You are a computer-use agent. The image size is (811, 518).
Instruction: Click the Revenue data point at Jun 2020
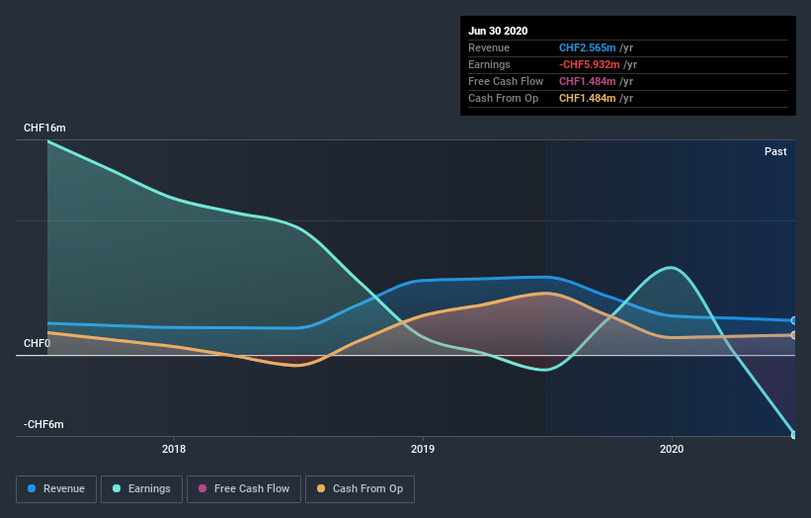pos(794,321)
